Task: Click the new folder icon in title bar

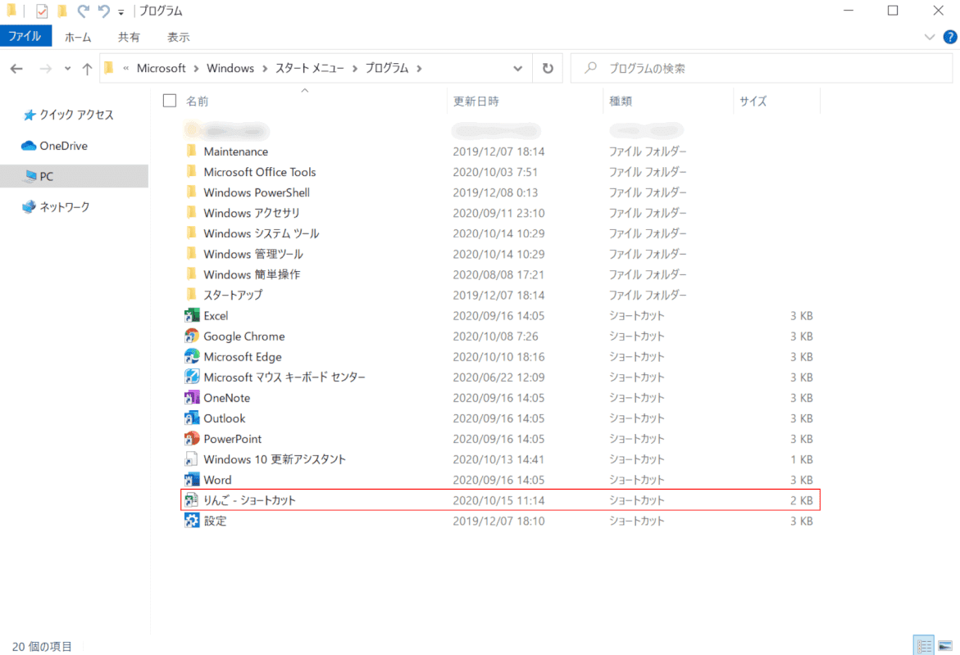Action: [x=62, y=11]
